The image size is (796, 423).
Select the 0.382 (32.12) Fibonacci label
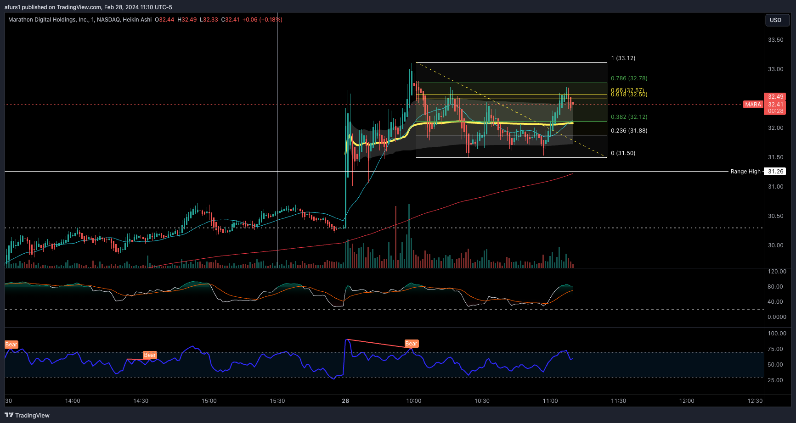629,117
